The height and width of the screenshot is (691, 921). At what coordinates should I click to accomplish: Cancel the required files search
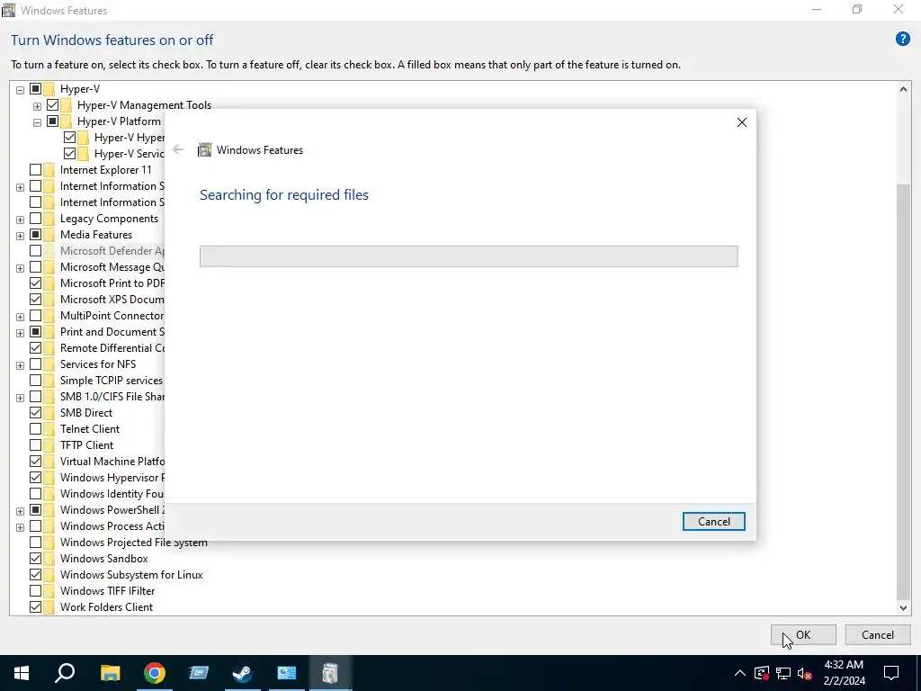click(x=713, y=521)
